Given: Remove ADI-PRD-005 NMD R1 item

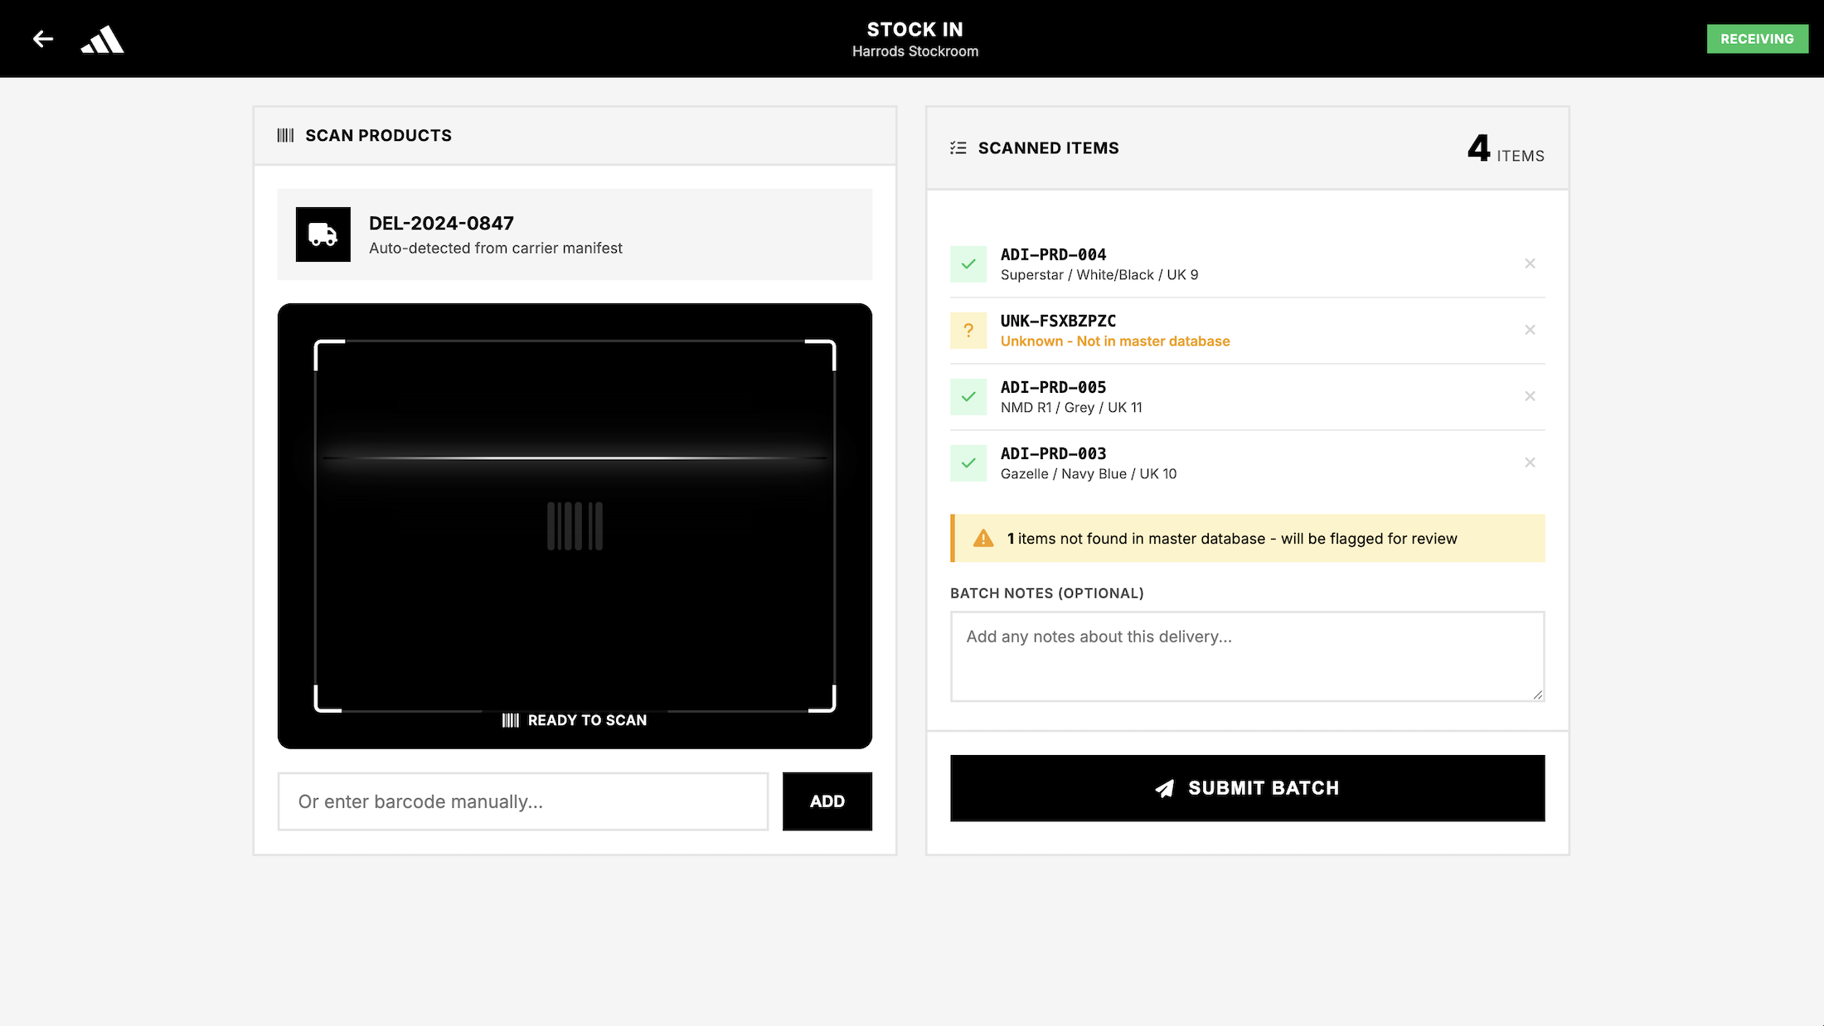Looking at the screenshot, I should click(1530, 396).
